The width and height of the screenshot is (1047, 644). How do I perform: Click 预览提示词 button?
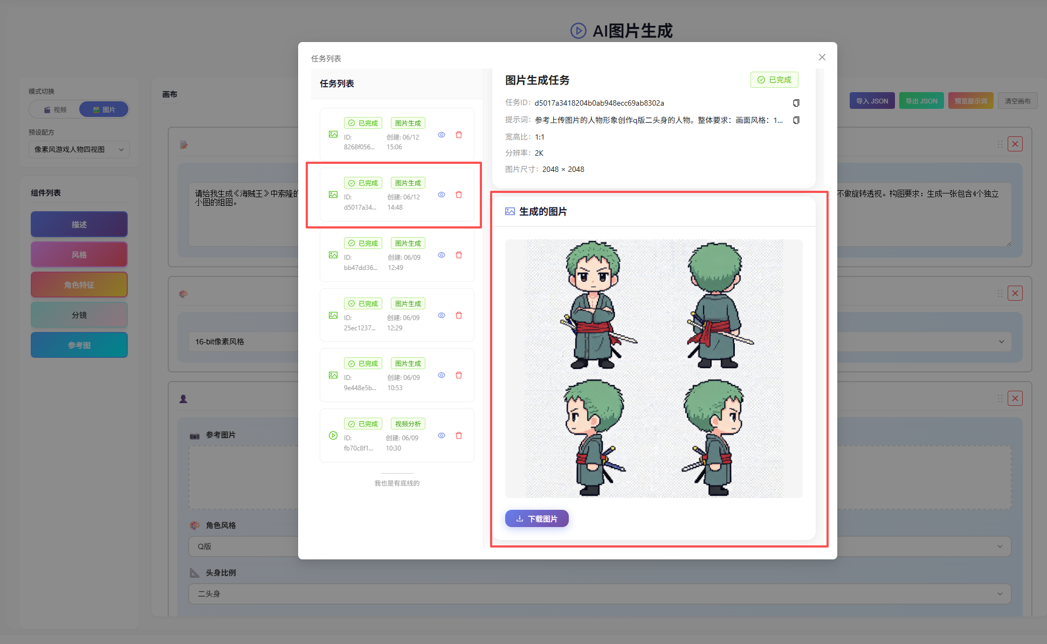click(971, 101)
